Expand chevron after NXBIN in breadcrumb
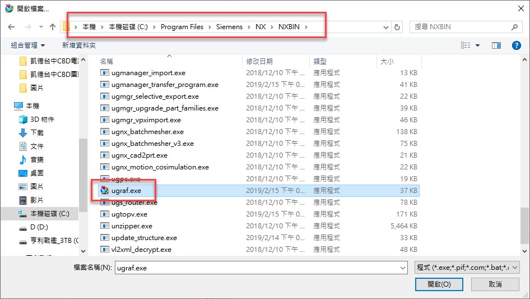 306,27
